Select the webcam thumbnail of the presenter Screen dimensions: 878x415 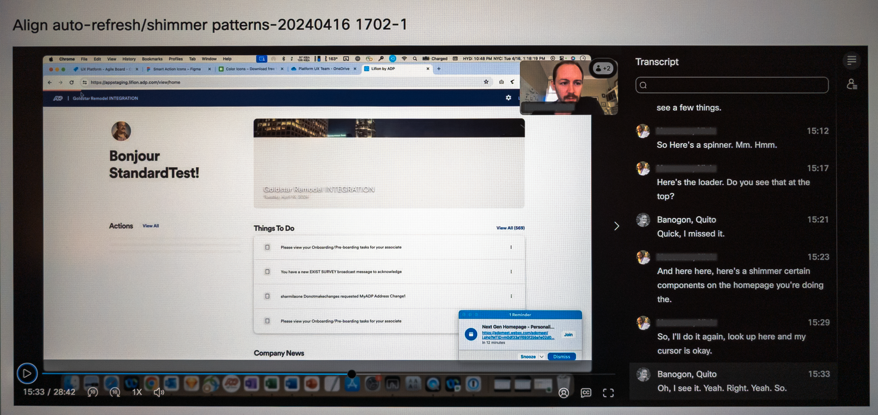click(x=568, y=87)
